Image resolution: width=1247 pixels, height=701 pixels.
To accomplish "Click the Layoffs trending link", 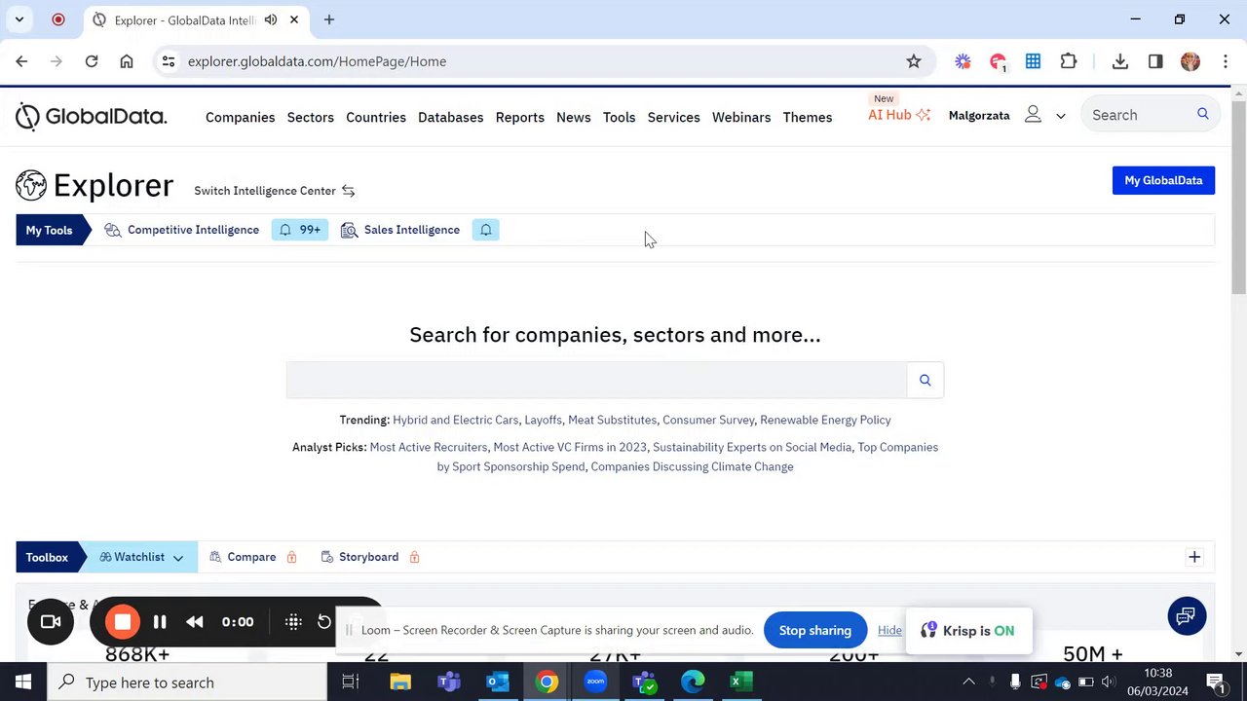I will [x=543, y=420].
